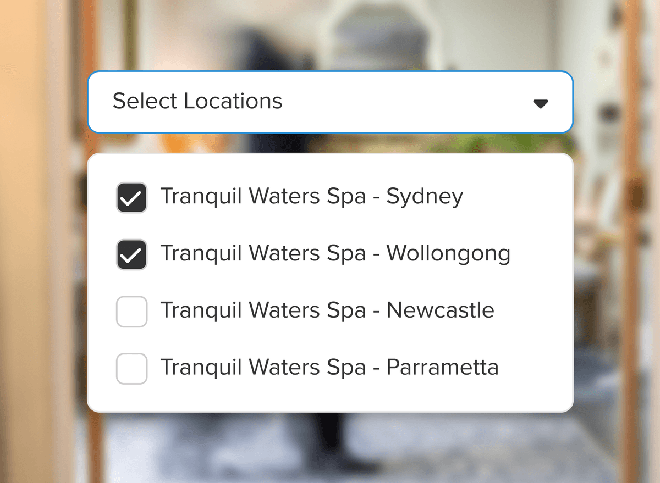Screen dimensions: 660x483
Task: Uncheck the Wollongong location checkbox
Action: [132, 255]
